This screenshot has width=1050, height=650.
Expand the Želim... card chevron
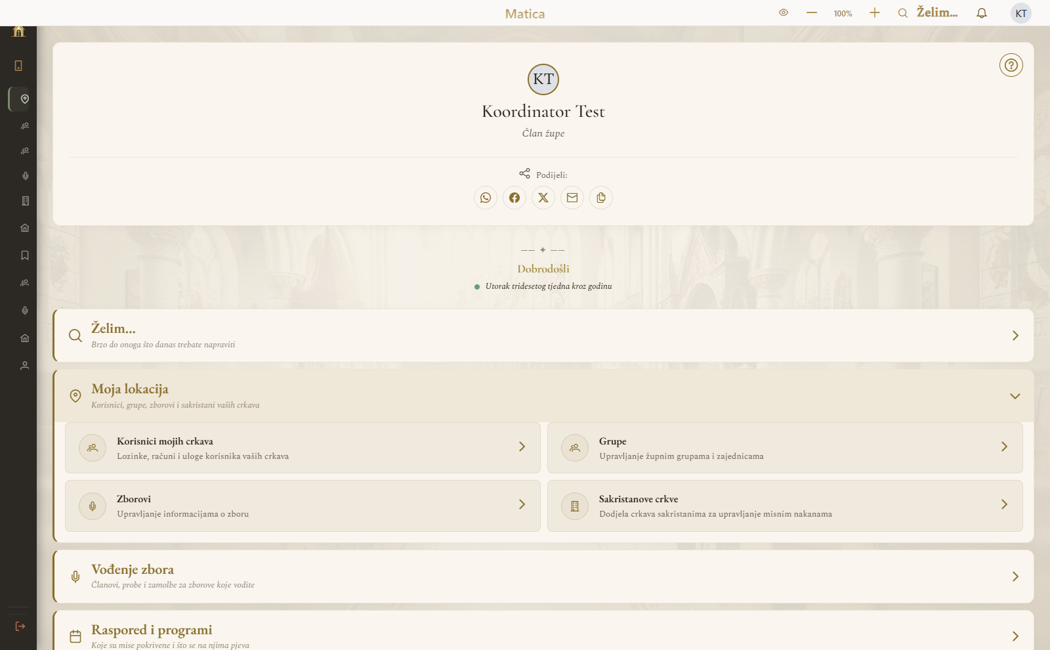point(1015,336)
